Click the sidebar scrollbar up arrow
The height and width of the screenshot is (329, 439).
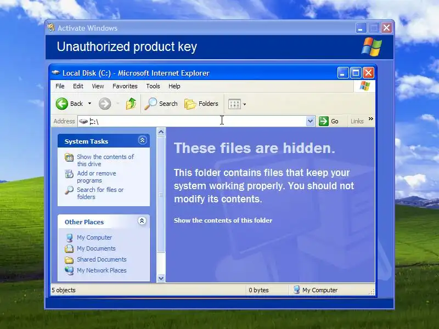pos(161,132)
